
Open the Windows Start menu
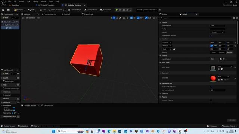53,131
